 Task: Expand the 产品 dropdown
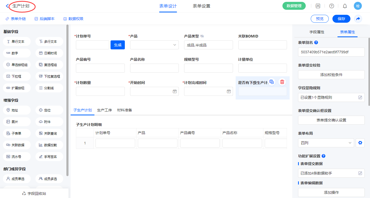coord(154,45)
